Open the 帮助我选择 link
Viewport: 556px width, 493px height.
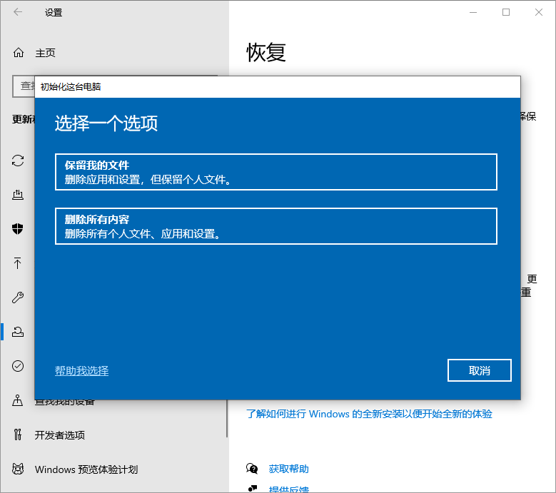tap(81, 371)
